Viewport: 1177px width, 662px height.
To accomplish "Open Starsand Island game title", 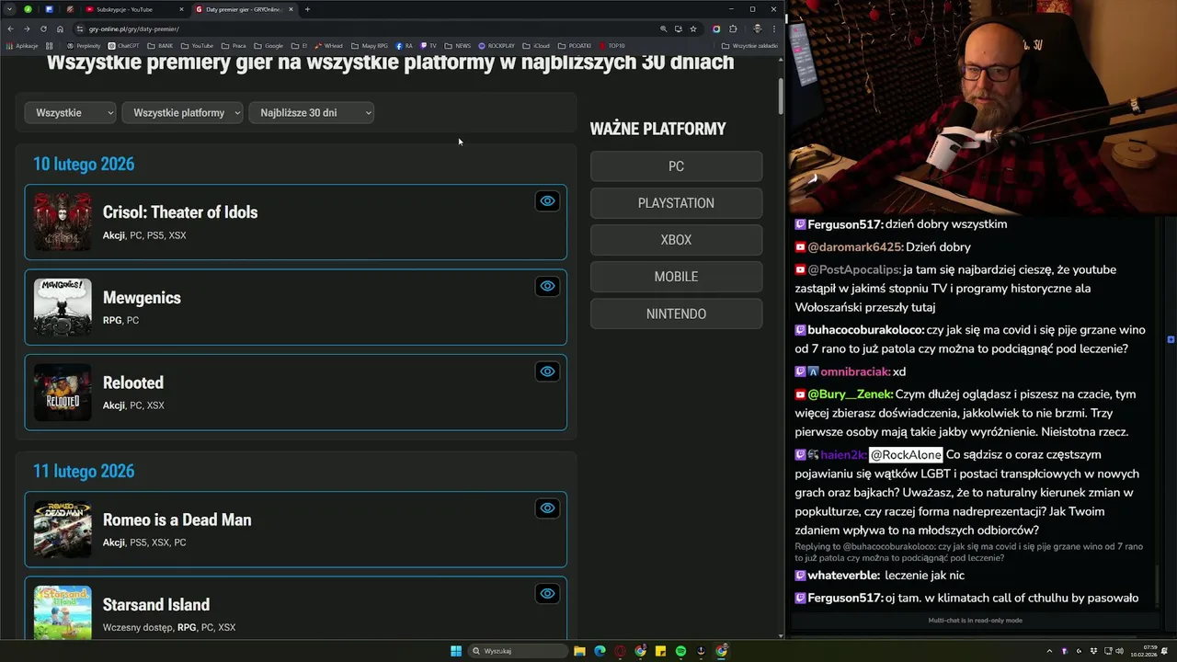I will click(156, 605).
